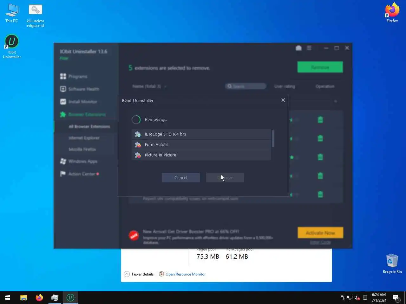Select the Recycle Bin desktop icon
Screen dimensions: 406x304
point(392,263)
